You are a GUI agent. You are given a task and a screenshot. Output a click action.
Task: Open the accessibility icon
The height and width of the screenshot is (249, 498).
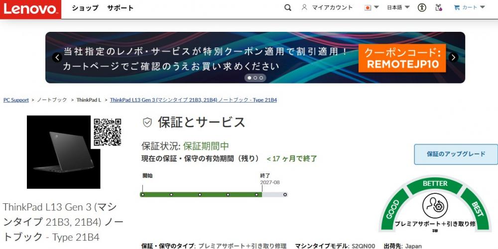pyautogui.click(x=422, y=7)
